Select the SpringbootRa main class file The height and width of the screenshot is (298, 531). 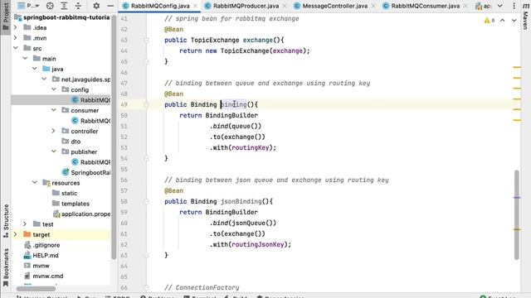pyautogui.click(x=86, y=172)
